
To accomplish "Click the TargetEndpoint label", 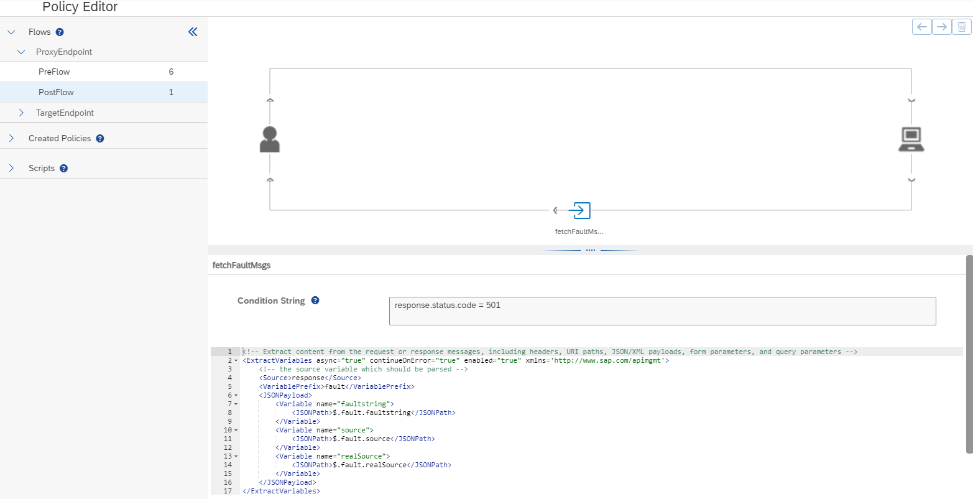I will tap(65, 113).
